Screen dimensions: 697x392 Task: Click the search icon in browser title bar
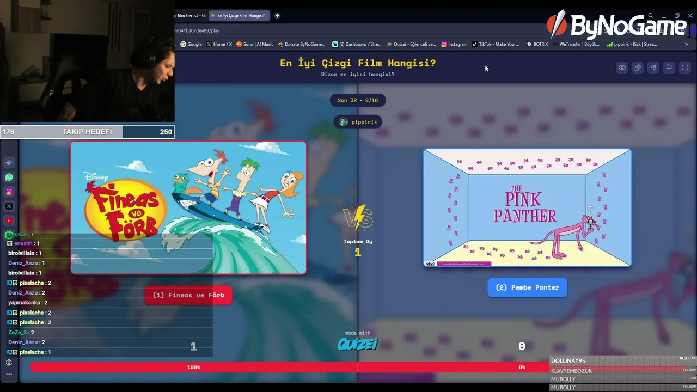(651, 16)
